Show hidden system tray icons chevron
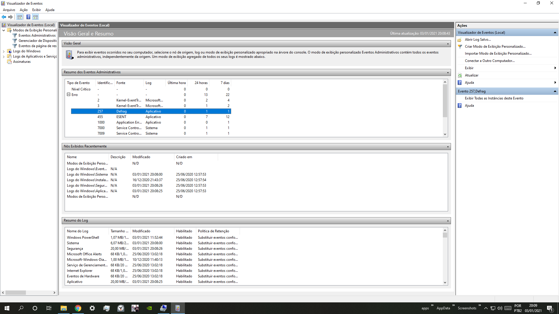 [x=486, y=308]
